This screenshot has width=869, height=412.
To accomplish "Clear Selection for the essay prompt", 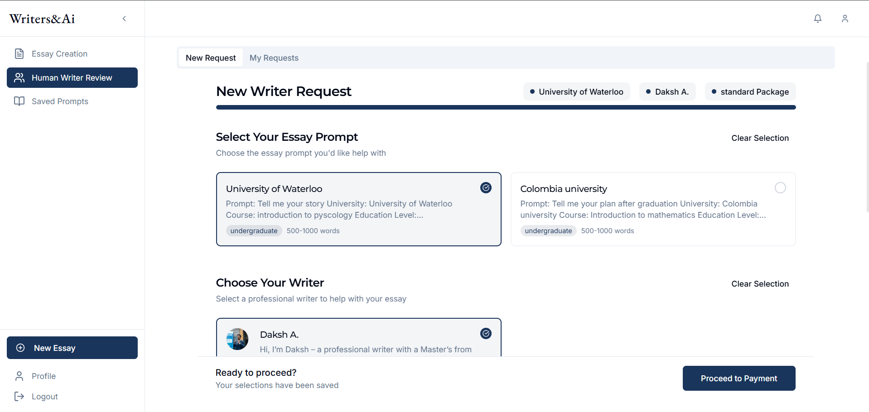I will click(x=760, y=138).
